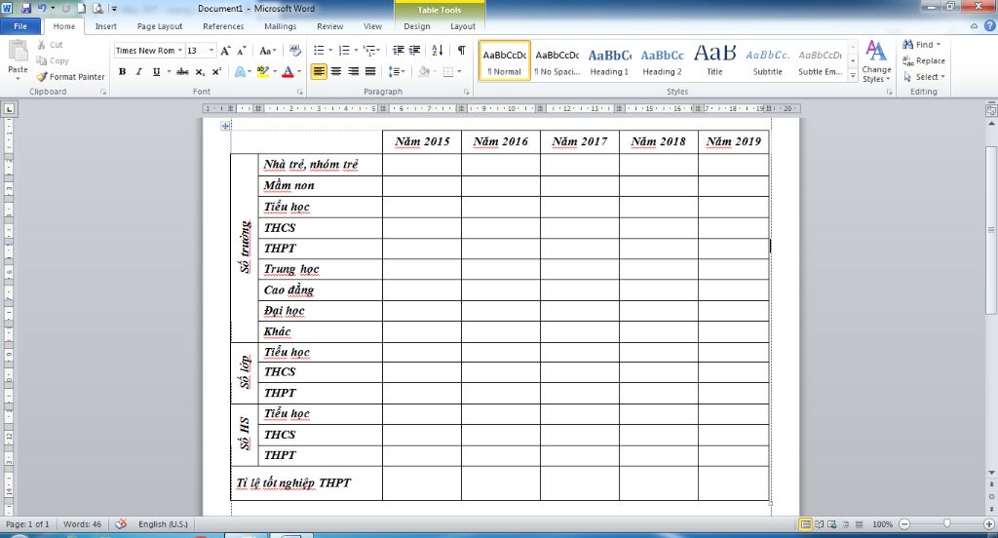Click the Save icon in quick access toolbar

coord(26,8)
